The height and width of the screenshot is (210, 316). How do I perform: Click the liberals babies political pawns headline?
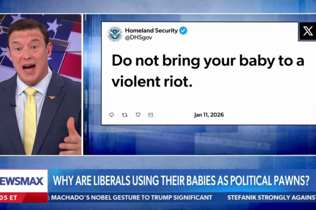point(181,181)
